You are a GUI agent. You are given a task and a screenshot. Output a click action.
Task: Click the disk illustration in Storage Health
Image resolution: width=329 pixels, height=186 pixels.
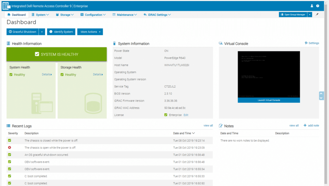tap(93, 103)
